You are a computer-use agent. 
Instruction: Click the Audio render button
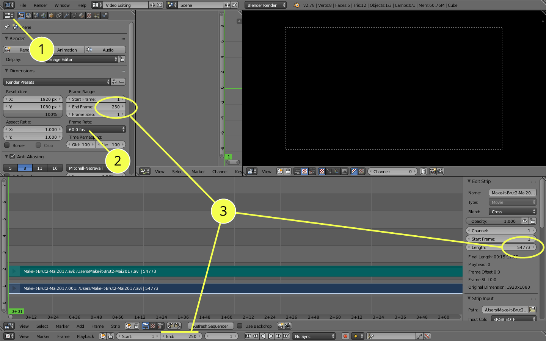pos(105,50)
